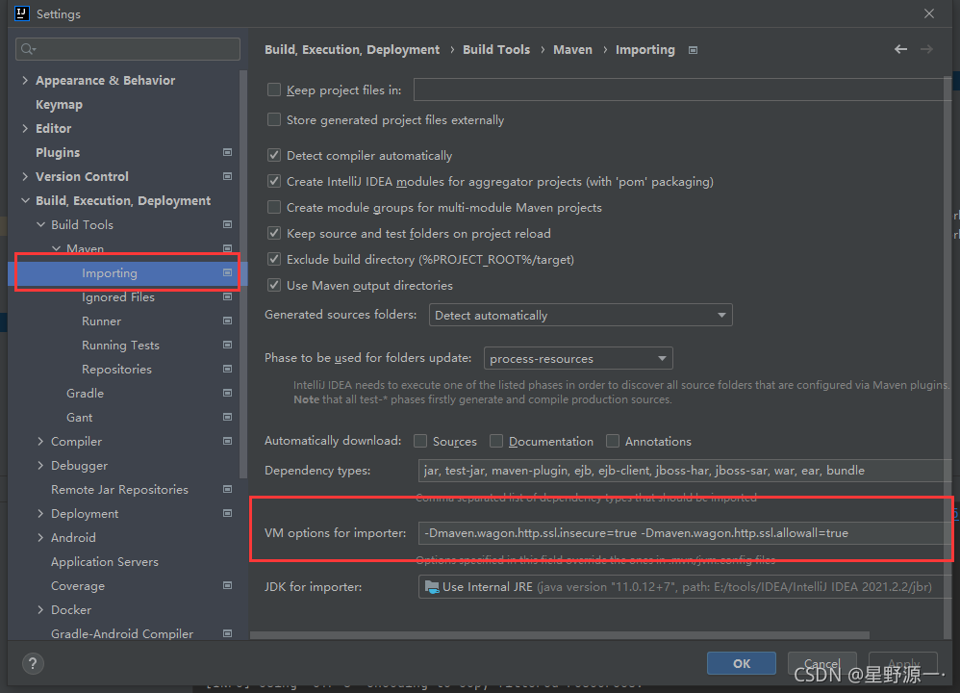Expand the Debugger node
960x693 pixels.
coord(40,466)
